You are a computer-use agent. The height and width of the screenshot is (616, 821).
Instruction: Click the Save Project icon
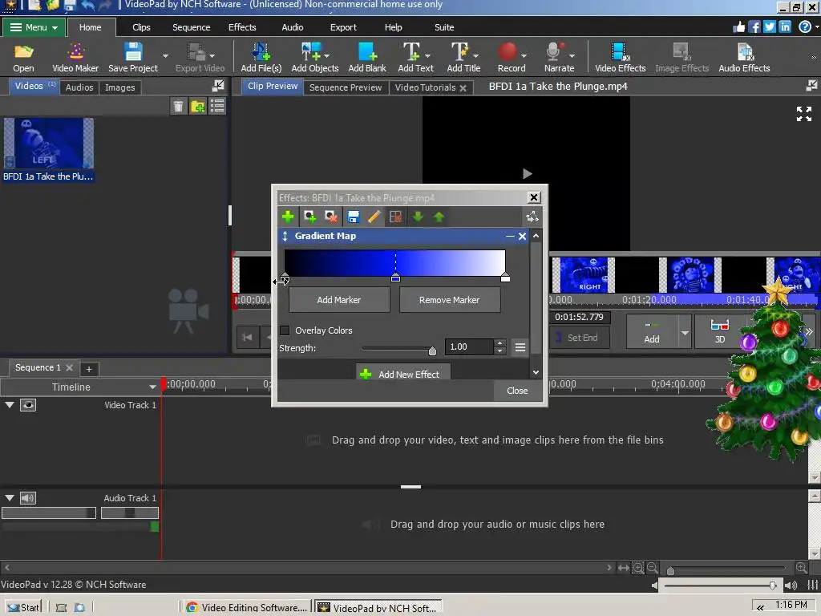point(133,57)
